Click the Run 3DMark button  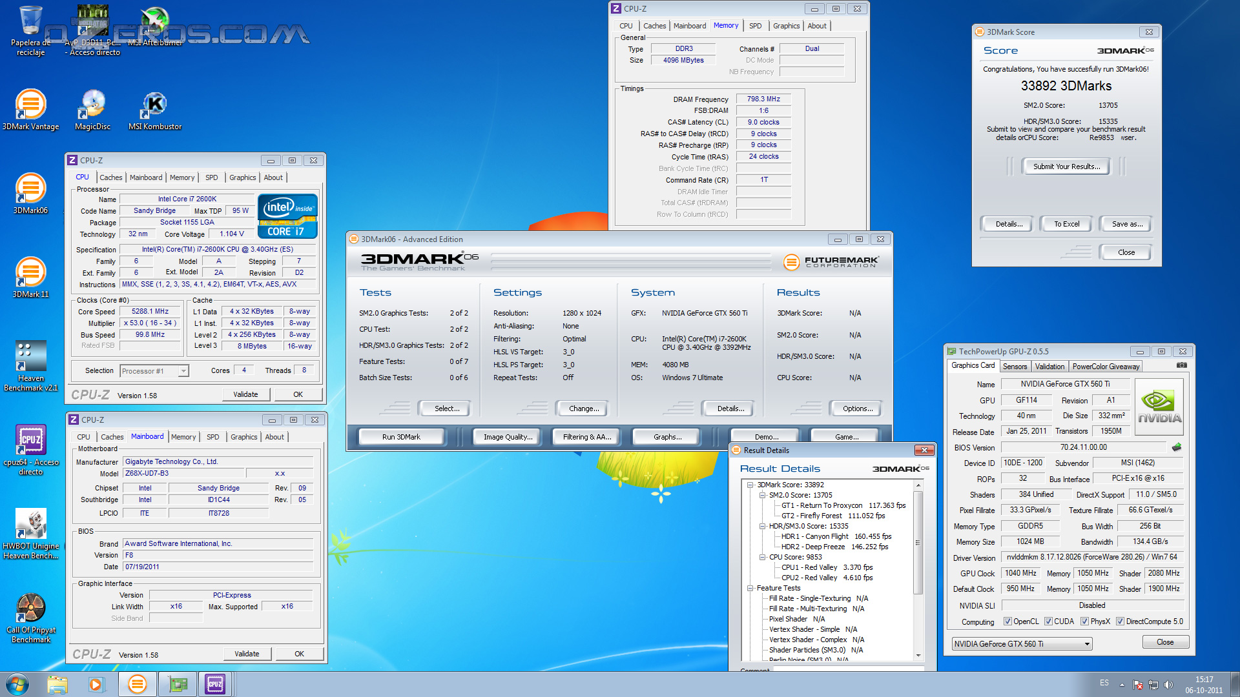(401, 437)
